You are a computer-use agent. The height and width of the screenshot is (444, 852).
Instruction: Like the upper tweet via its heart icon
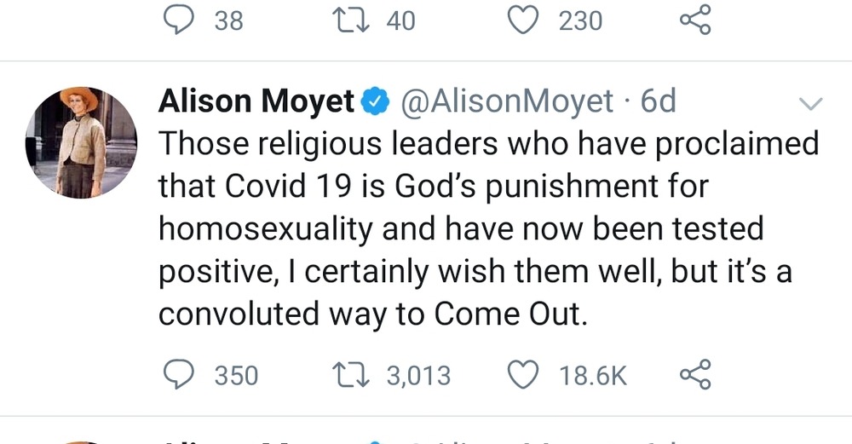[524, 20]
